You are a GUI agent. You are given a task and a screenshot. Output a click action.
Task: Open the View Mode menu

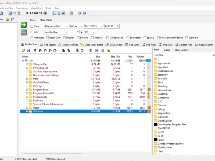[37, 8]
